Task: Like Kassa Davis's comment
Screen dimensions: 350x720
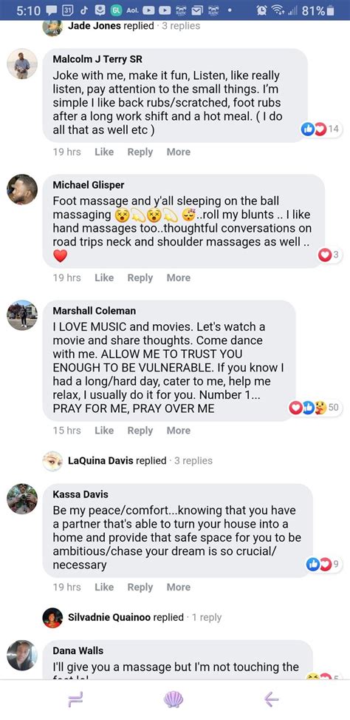Action: (x=104, y=587)
